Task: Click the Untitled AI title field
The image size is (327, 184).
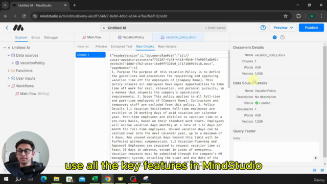Action: click(x=163, y=28)
